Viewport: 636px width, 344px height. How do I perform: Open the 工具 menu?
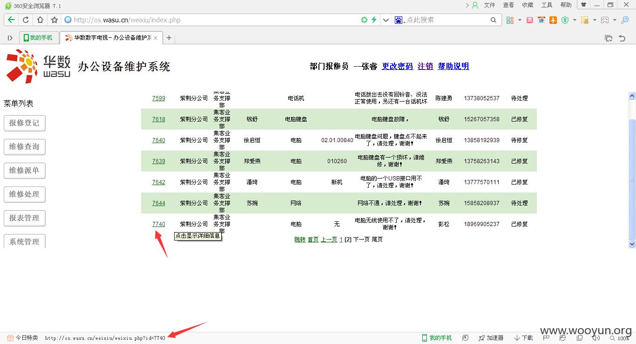[547, 5]
